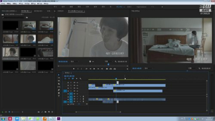Image resolution: width=215 pixels, height=121 pixels.
Task: Switch to the Color workspace tab
Action: click(79, 7)
